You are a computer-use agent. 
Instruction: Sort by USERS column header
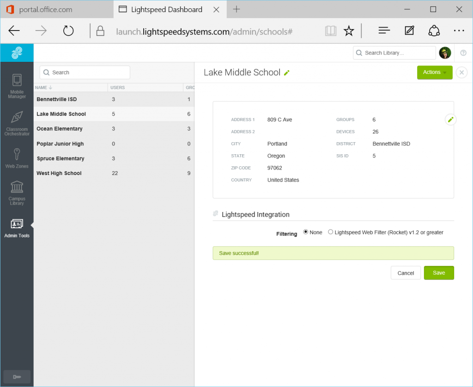[x=117, y=87]
